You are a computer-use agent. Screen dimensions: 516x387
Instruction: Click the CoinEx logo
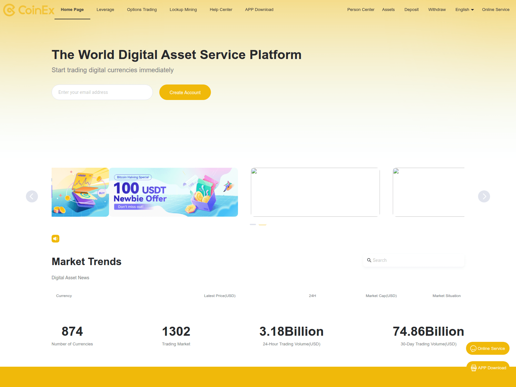[28, 10]
